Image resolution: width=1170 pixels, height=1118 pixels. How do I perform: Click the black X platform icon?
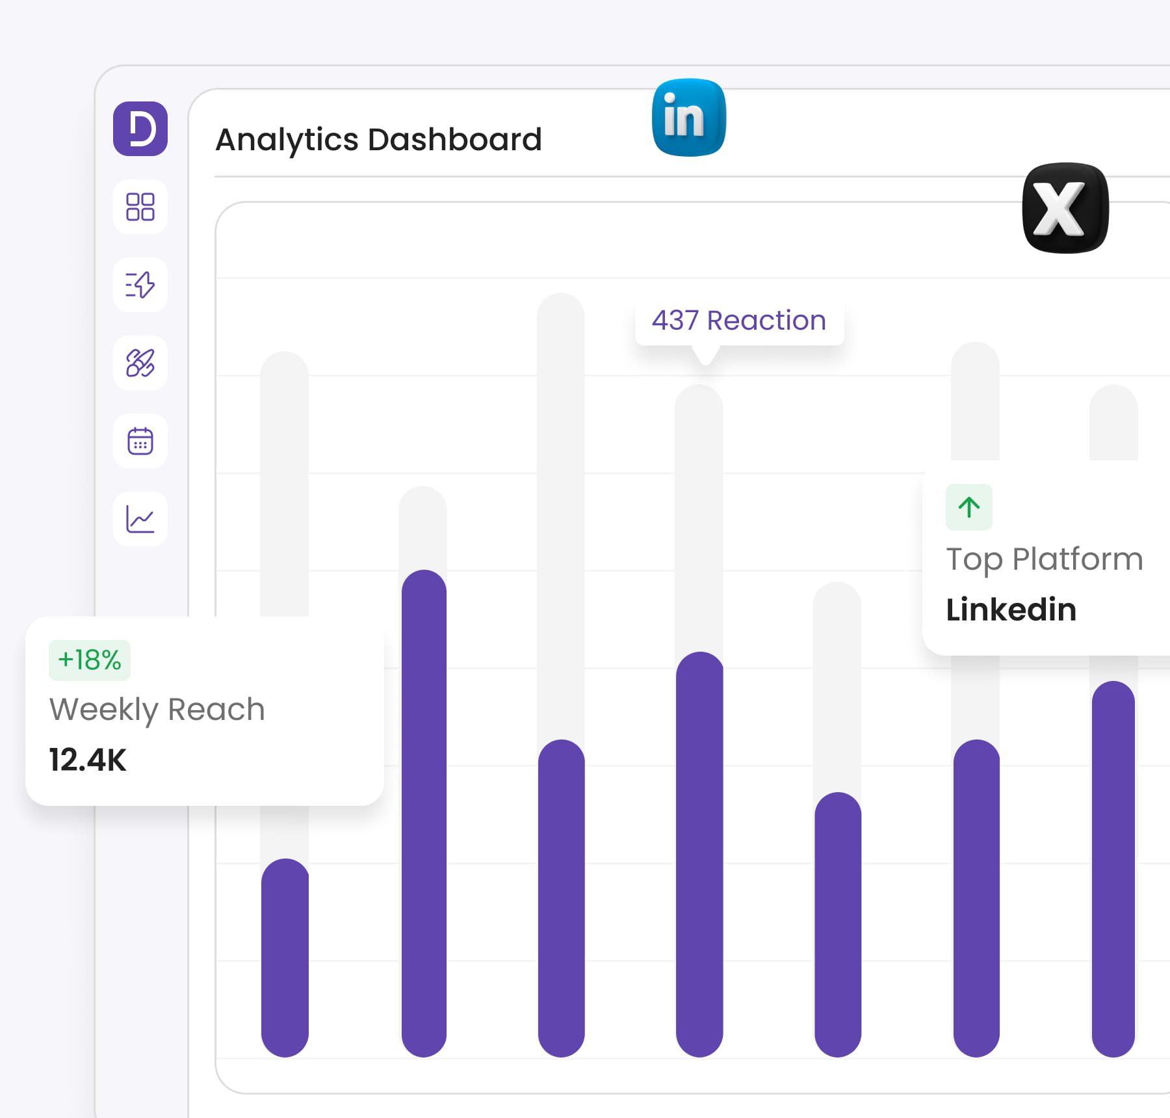[1065, 208]
